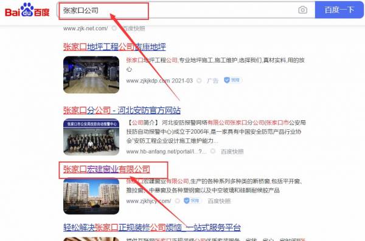The image size is (365, 241).
Task: Click the group photo thumbnail of 河北安防
Action: [91, 137]
